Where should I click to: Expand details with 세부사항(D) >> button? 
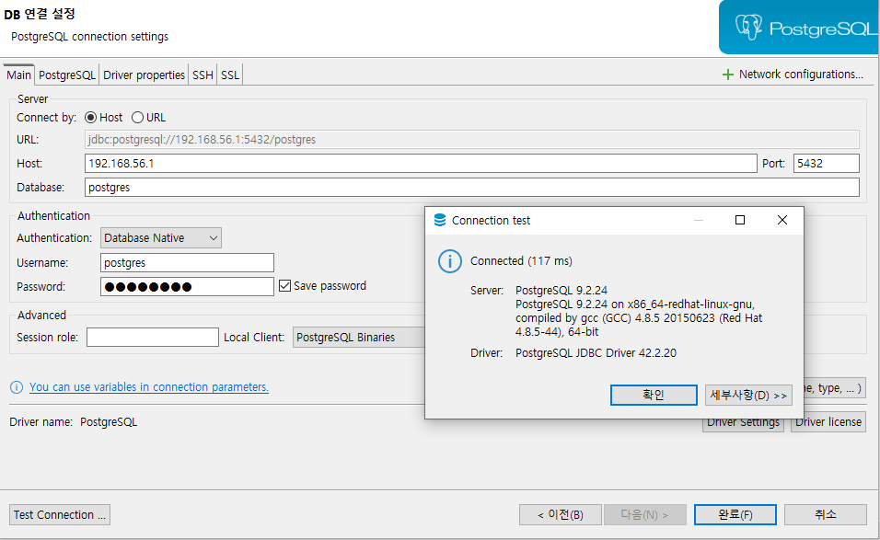[748, 395]
